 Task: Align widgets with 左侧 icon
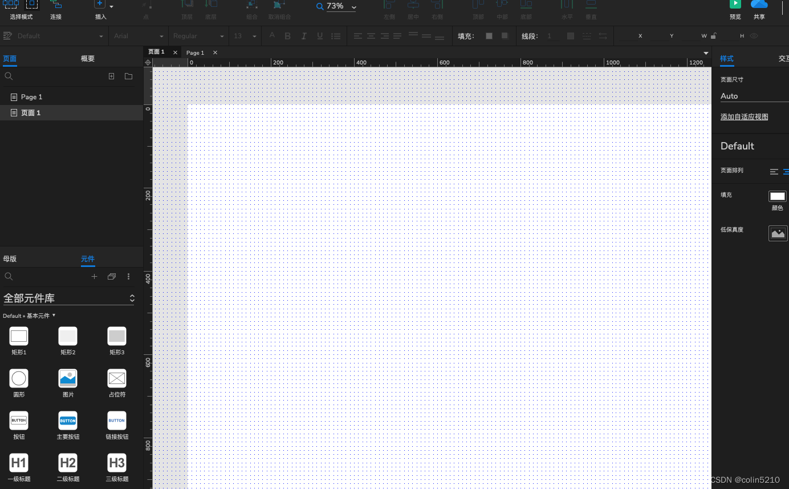(x=389, y=5)
